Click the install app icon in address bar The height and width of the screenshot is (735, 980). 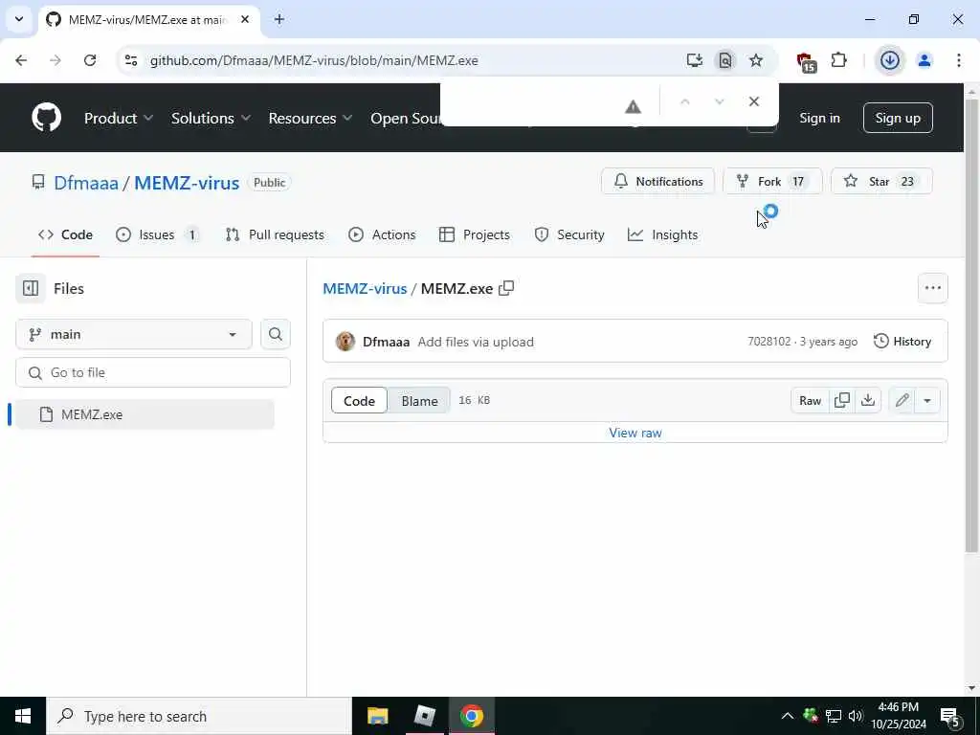click(695, 60)
